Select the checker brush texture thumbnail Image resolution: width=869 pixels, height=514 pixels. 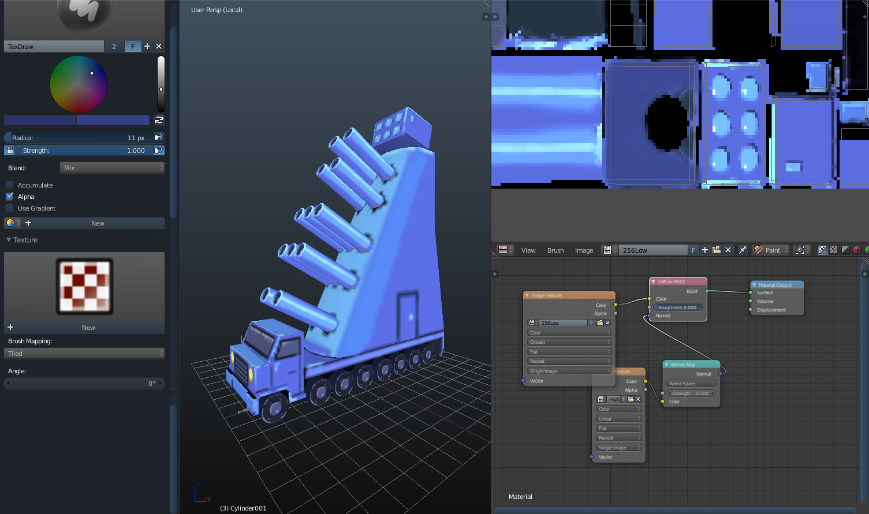(x=84, y=287)
